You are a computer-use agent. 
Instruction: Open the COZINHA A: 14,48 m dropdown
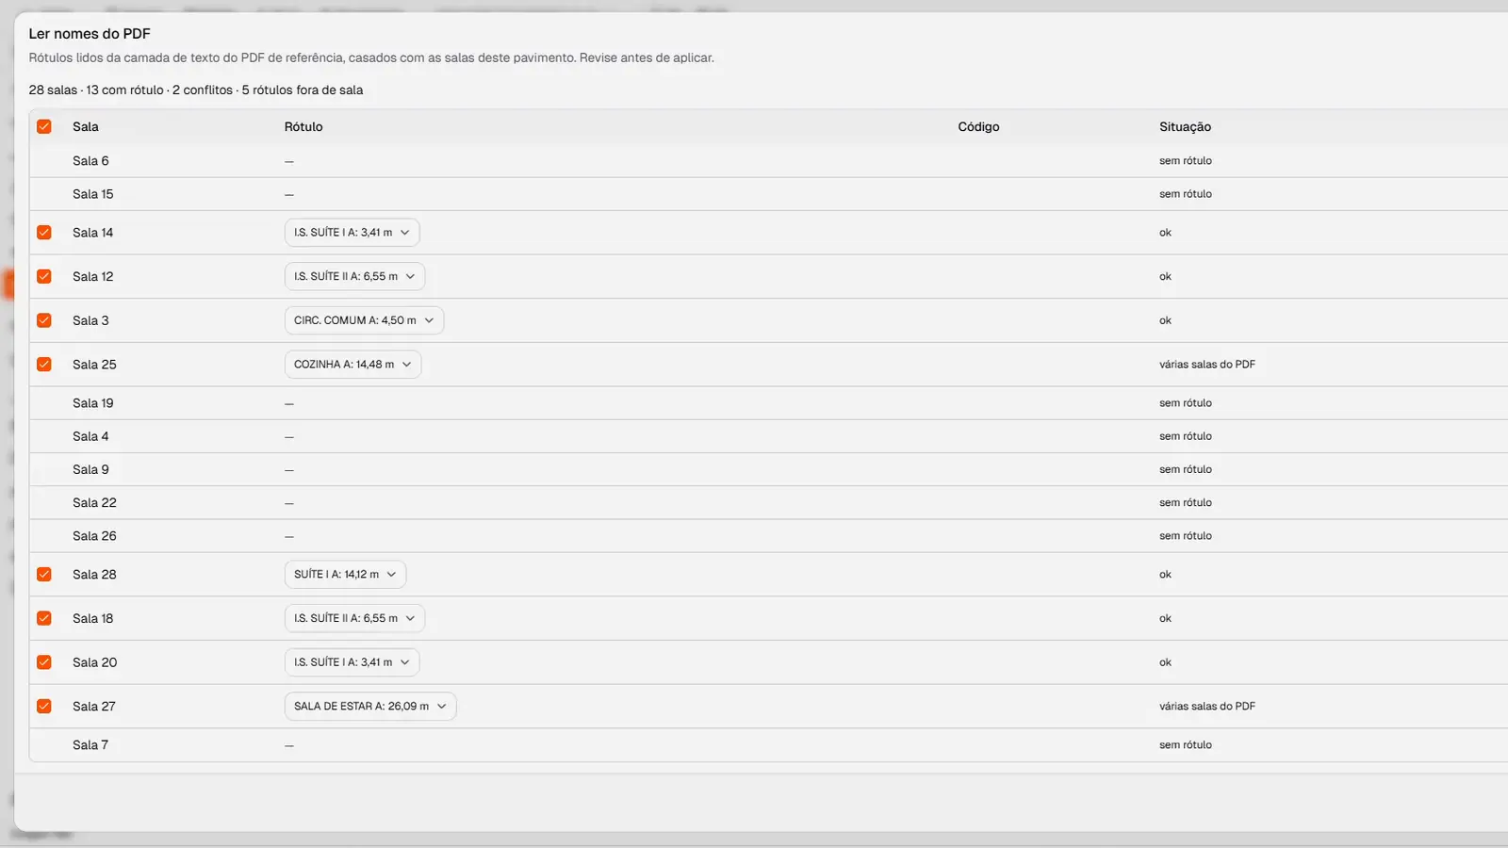pyautogui.click(x=352, y=364)
